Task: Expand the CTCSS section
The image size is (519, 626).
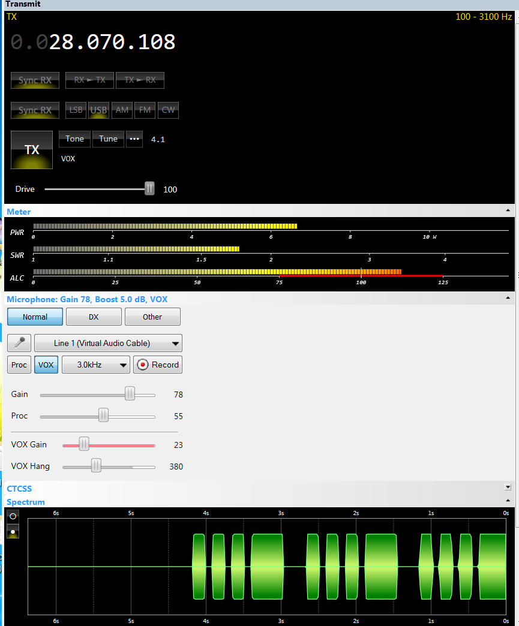Action: pyautogui.click(x=508, y=487)
